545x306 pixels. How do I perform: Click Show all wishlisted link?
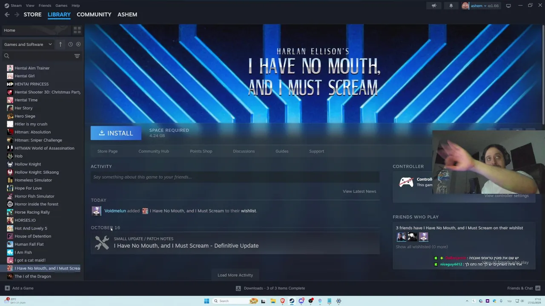click(422, 247)
